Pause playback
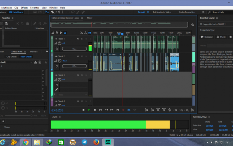Viewport: 233px width, 146px height. (95, 110)
